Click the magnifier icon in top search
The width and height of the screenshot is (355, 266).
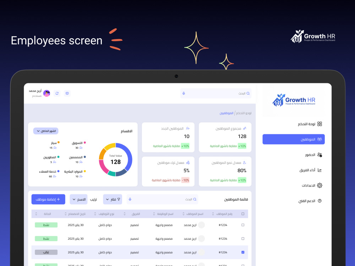pyautogui.click(x=248, y=93)
